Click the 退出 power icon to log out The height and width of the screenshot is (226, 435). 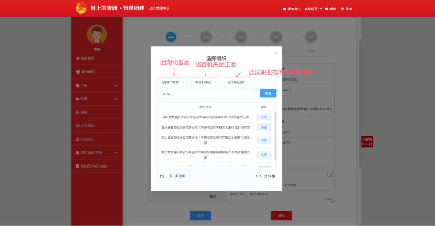[x=342, y=9]
